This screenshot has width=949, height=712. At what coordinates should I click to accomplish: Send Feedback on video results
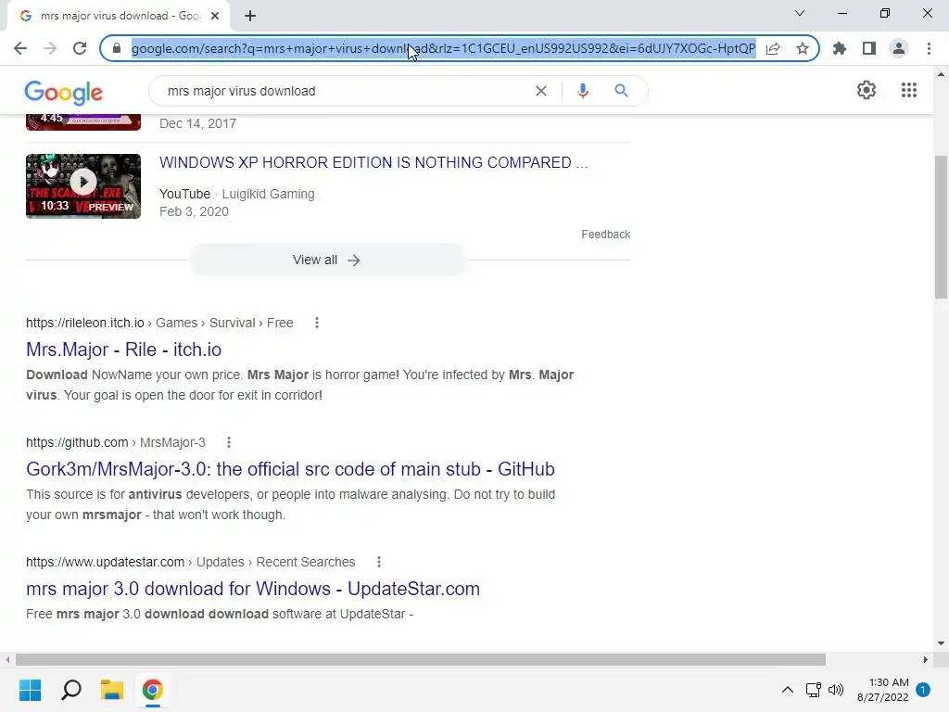[606, 235]
